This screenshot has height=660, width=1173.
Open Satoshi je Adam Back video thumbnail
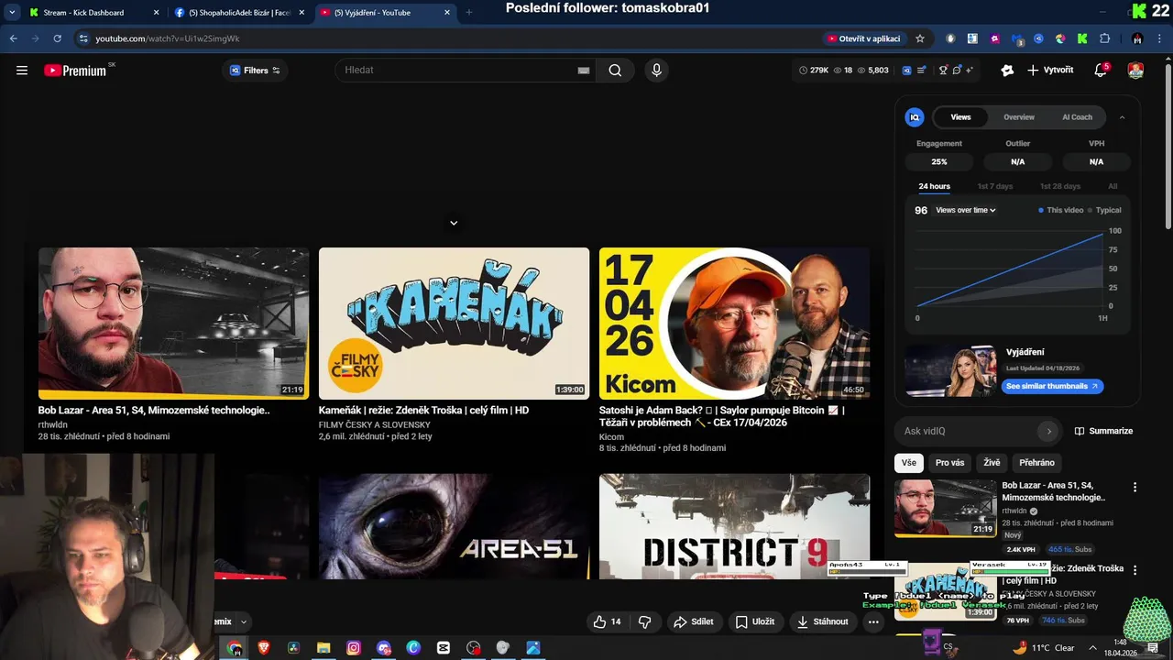[734, 324]
